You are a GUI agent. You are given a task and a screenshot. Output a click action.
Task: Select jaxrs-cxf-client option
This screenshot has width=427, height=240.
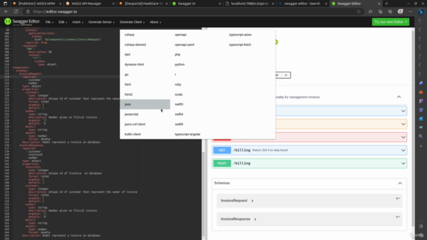(x=145, y=124)
